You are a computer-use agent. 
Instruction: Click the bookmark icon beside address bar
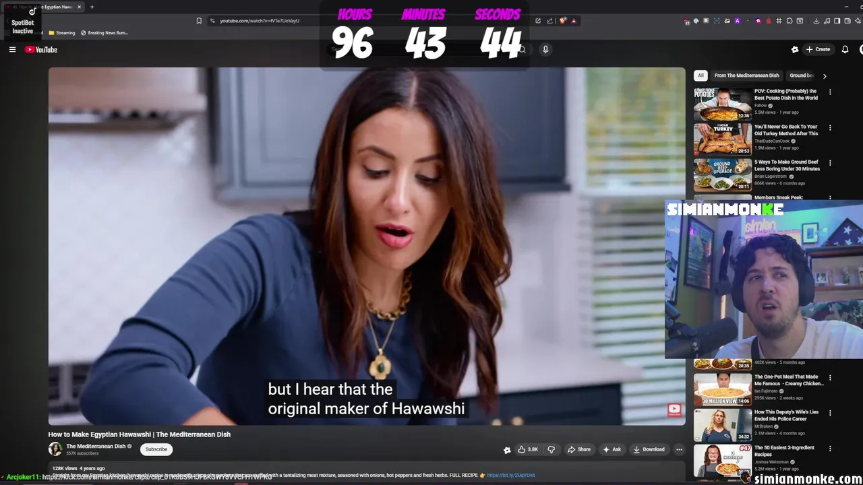199,21
